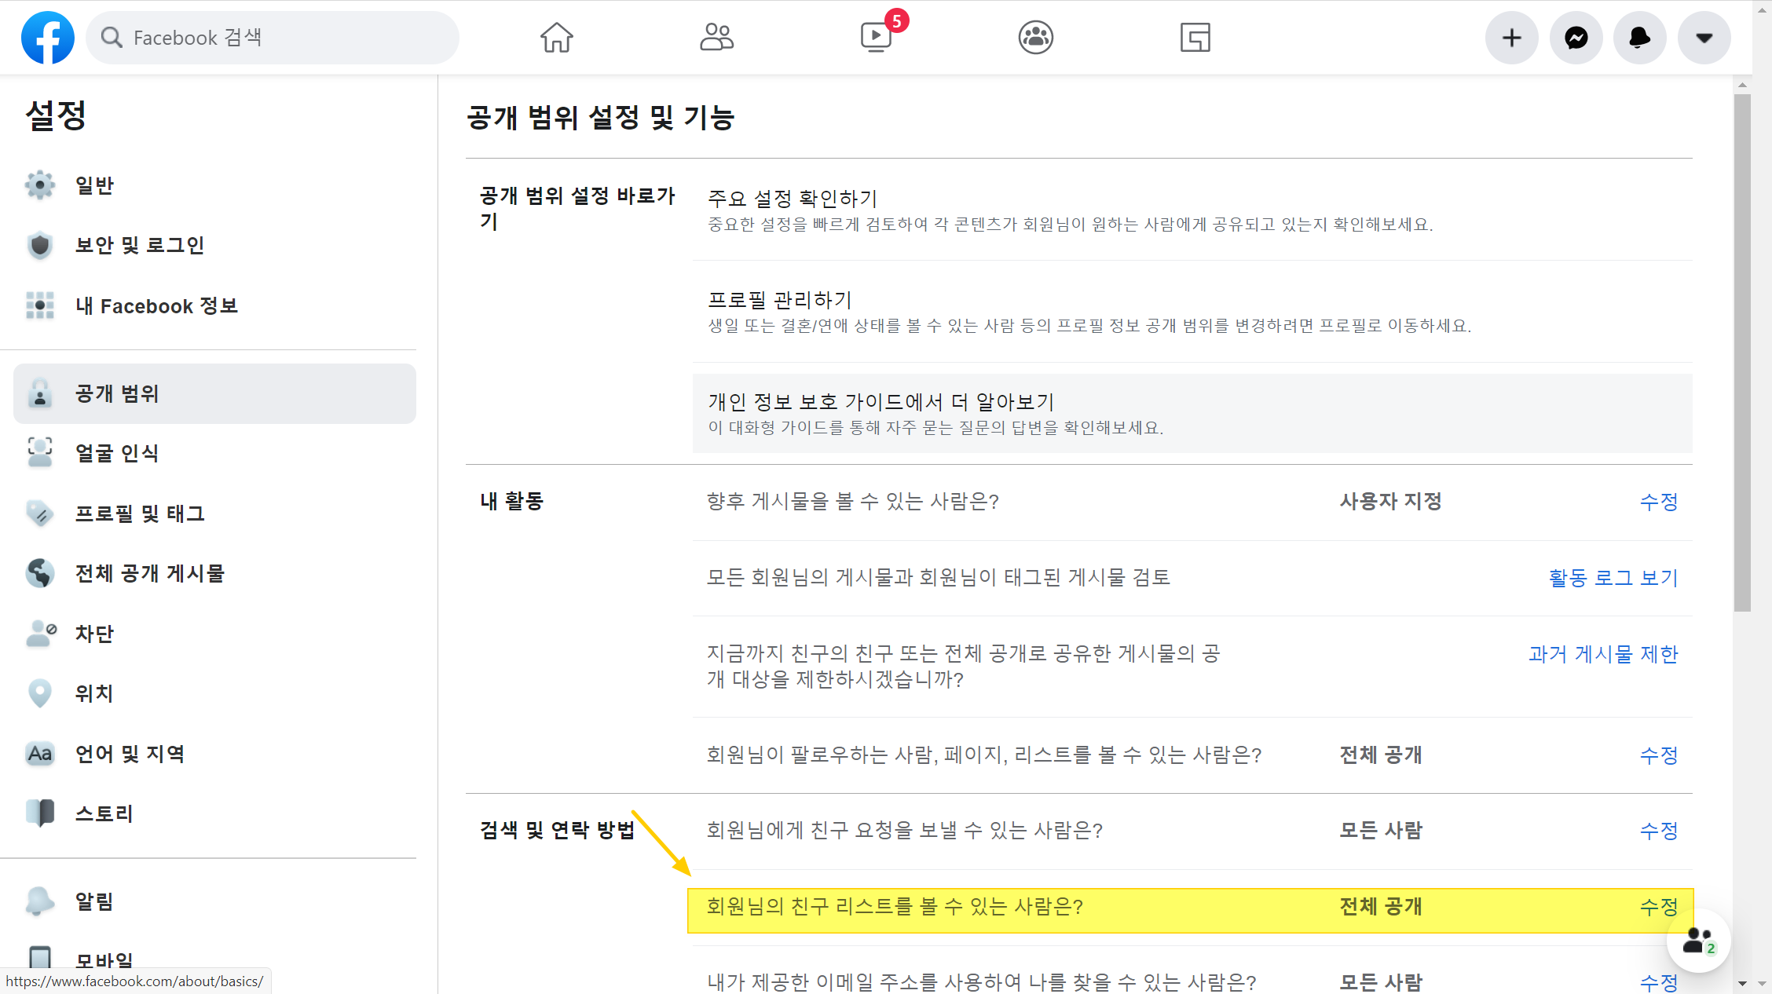Open the Gaming icon in top bar
This screenshot has width=1772, height=994.
point(1195,38)
